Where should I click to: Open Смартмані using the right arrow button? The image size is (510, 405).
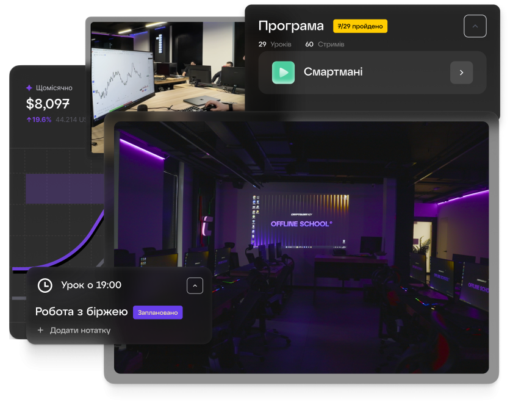point(461,73)
